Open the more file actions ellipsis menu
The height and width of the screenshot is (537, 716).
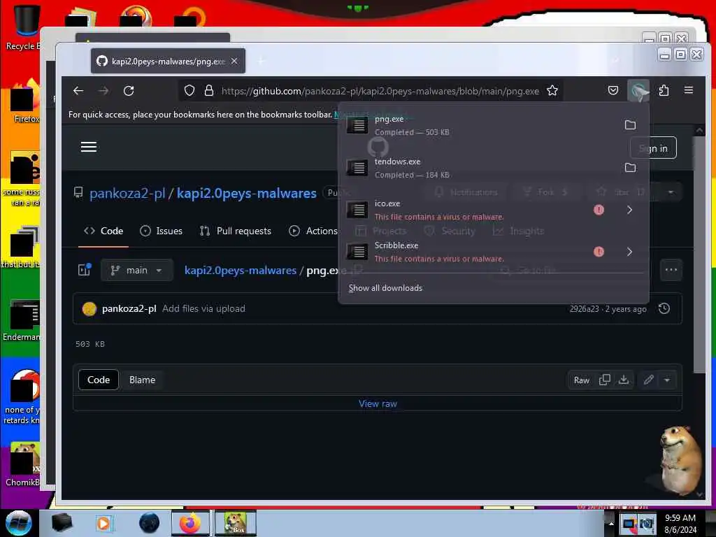[x=671, y=270]
